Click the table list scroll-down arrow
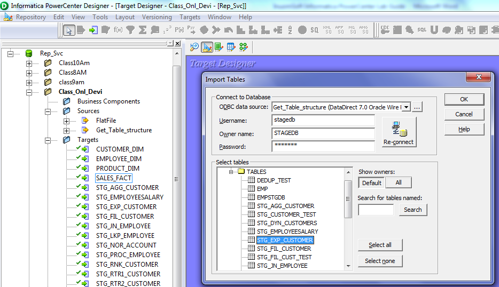The height and width of the screenshot is (287, 499). tap(348, 266)
